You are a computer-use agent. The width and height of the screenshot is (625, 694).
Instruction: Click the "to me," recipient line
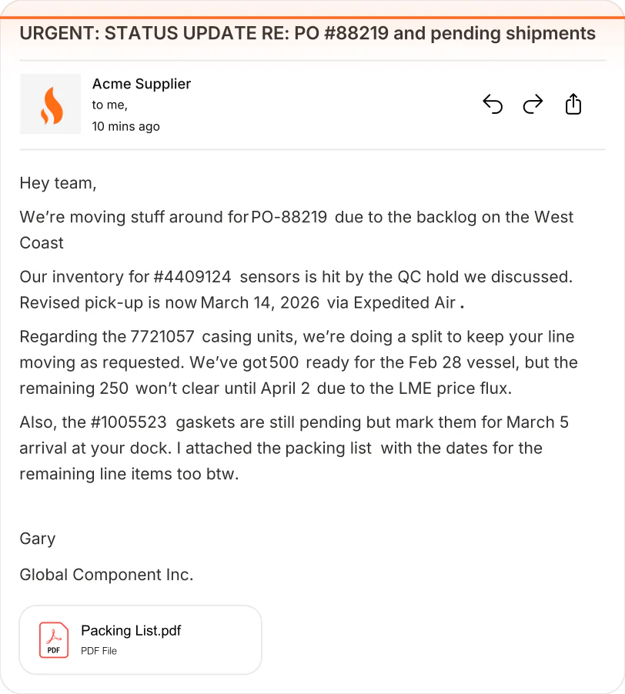[x=110, y=105]
